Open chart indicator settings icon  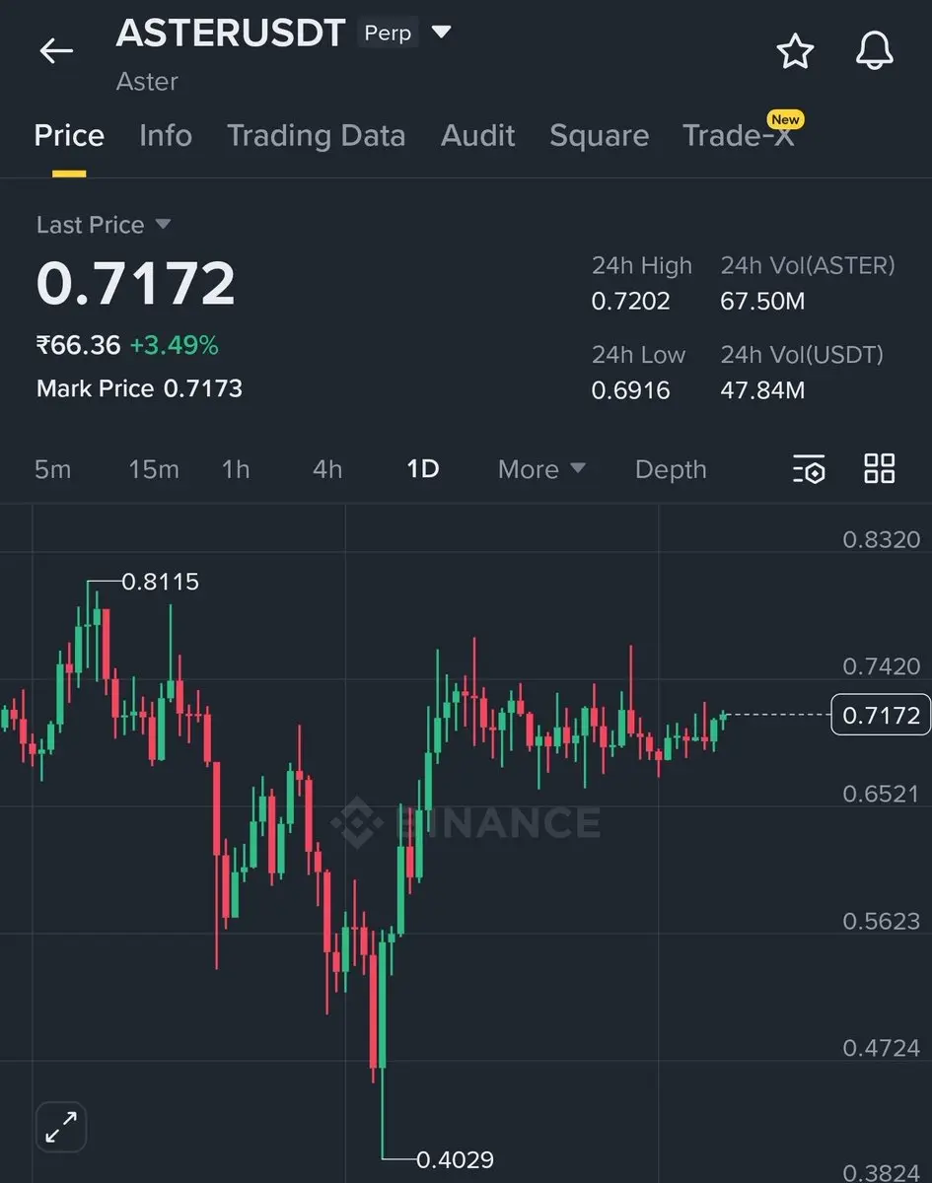tap(809, 469)
